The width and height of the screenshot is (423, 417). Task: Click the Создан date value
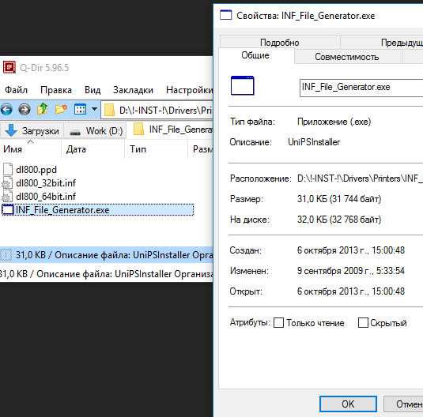351,250
